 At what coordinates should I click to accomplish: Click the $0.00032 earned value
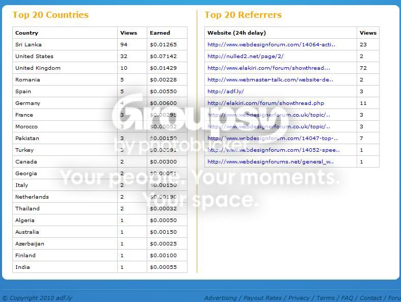163,209
